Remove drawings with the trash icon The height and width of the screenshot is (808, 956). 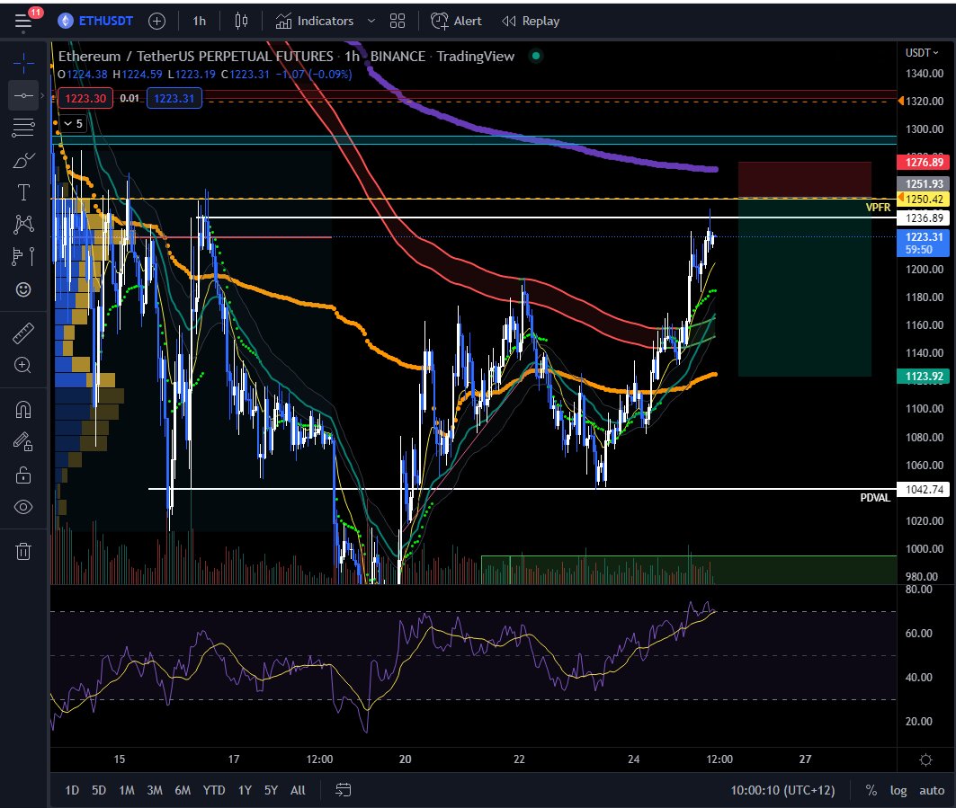coord(23,552)
